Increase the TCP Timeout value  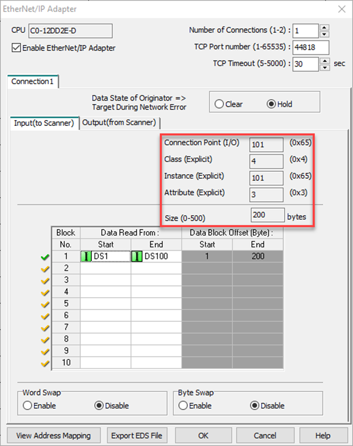point(324,61)
